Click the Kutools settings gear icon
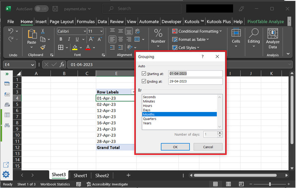Image resolution: width=296 pixels, height=188 pixels. (6, 174)
